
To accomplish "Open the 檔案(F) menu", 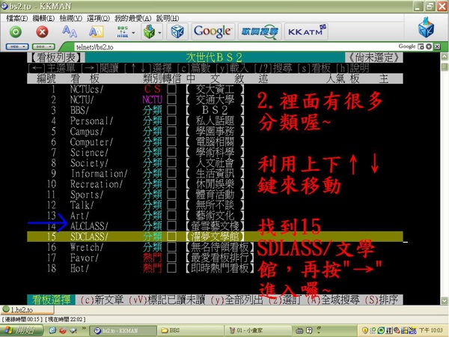I will point(17,18).
